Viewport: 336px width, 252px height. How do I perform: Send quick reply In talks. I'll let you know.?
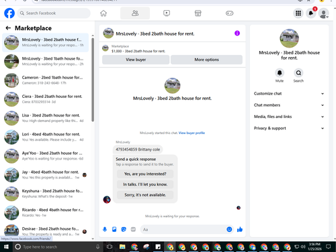coord(145,184)
